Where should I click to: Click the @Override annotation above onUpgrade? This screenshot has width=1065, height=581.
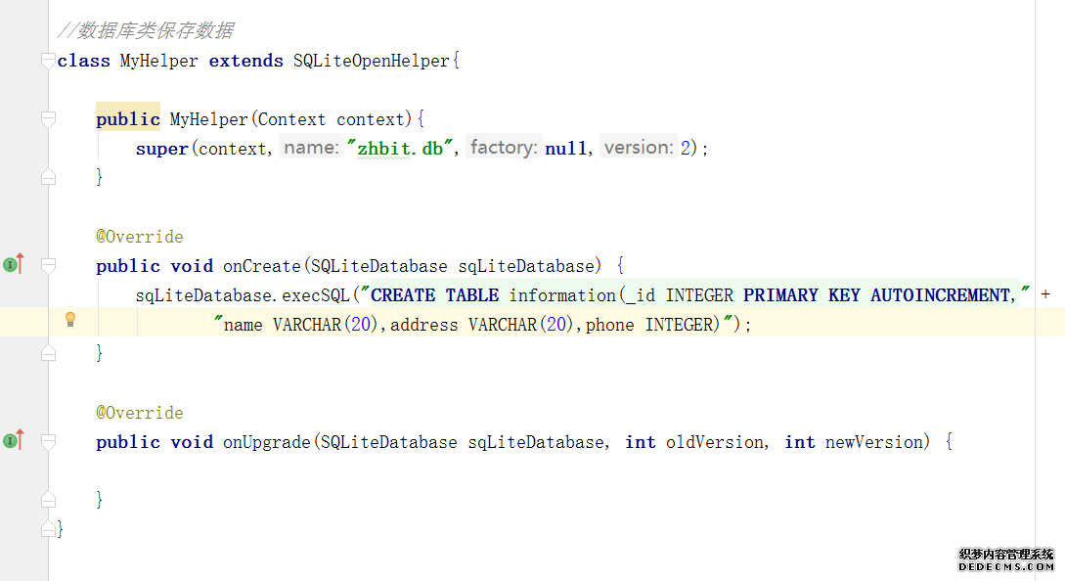tap(139, 413)
